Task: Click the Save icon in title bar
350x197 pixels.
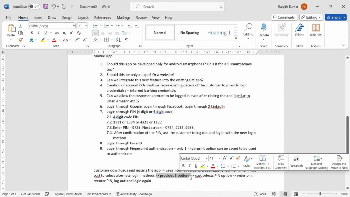Action: click(x=46, y=7)
